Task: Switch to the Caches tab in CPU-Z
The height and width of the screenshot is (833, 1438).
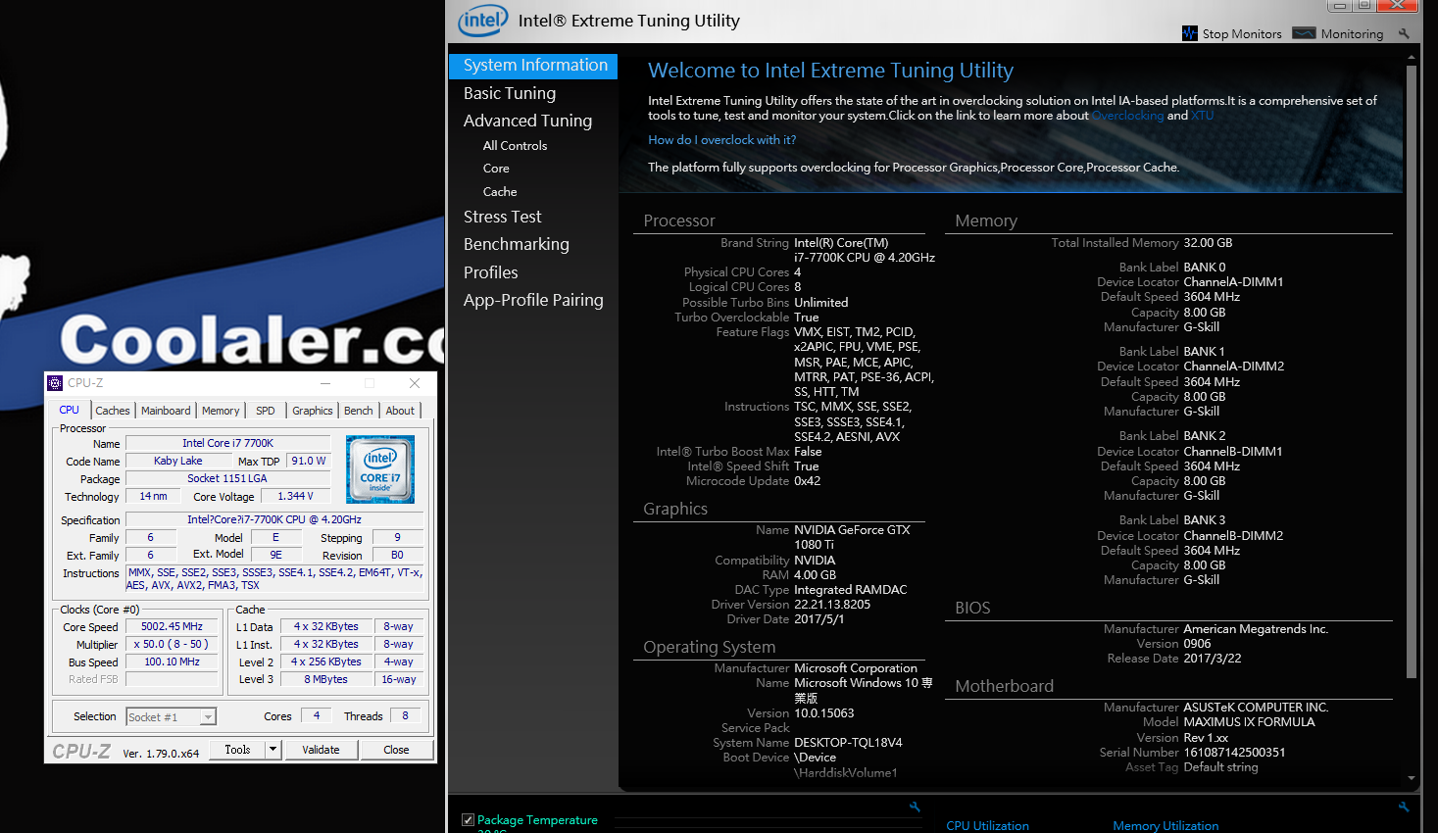Action: coord(113,411)
